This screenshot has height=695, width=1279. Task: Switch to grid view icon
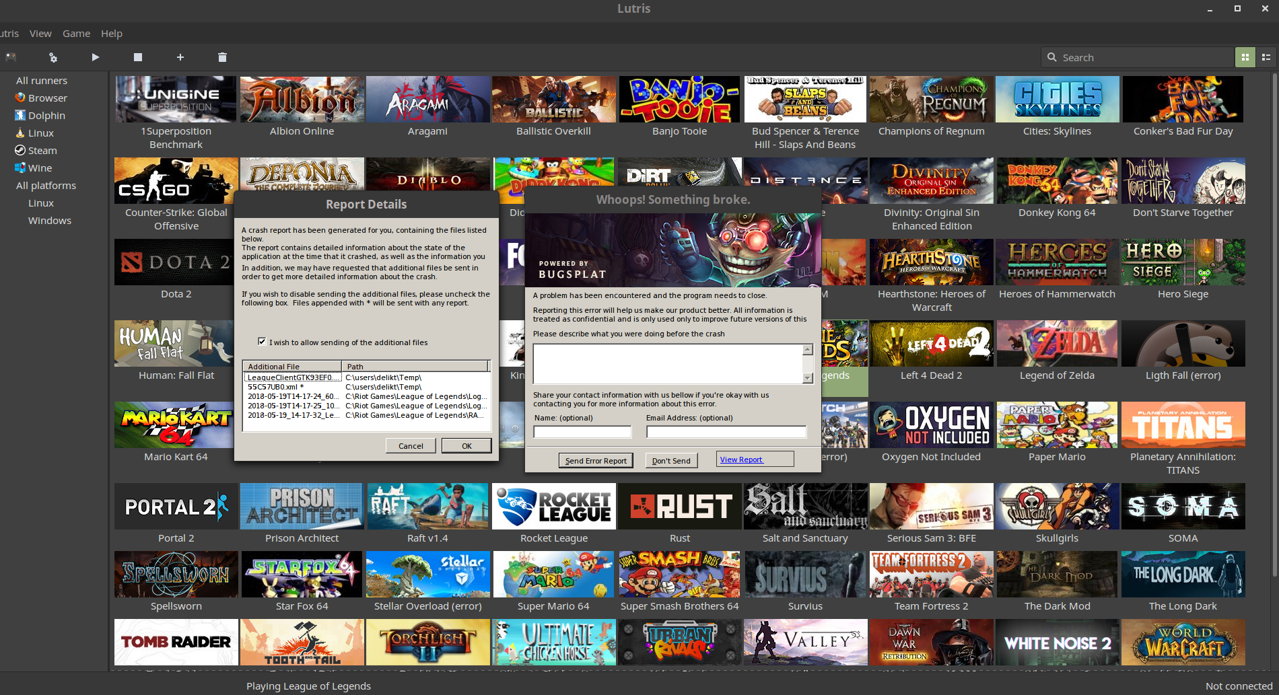pos(1245,57)
